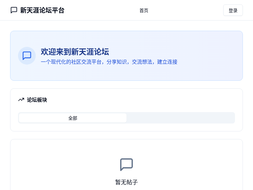Click the 新天涯论坛平台 site title link

click(x=42, y=10)
